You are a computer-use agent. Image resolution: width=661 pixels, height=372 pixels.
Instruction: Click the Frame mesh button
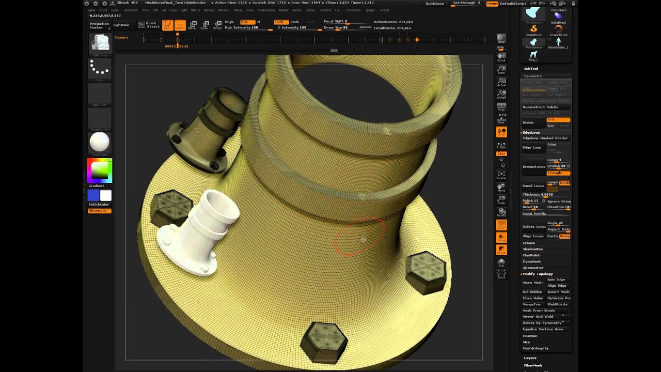coord(501,175)
